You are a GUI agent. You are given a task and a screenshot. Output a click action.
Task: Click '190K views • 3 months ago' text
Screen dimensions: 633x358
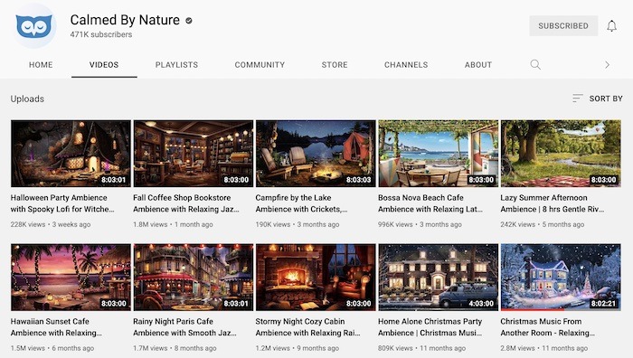pyautogui.click(x=298, y=224)
